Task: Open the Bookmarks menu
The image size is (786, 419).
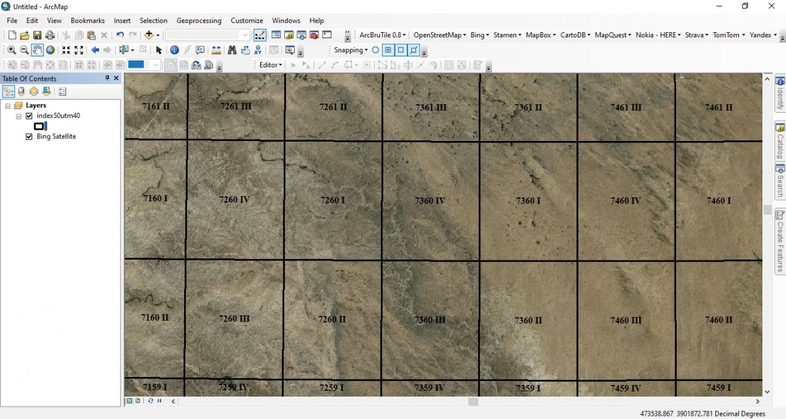Action: click(87, 20)
